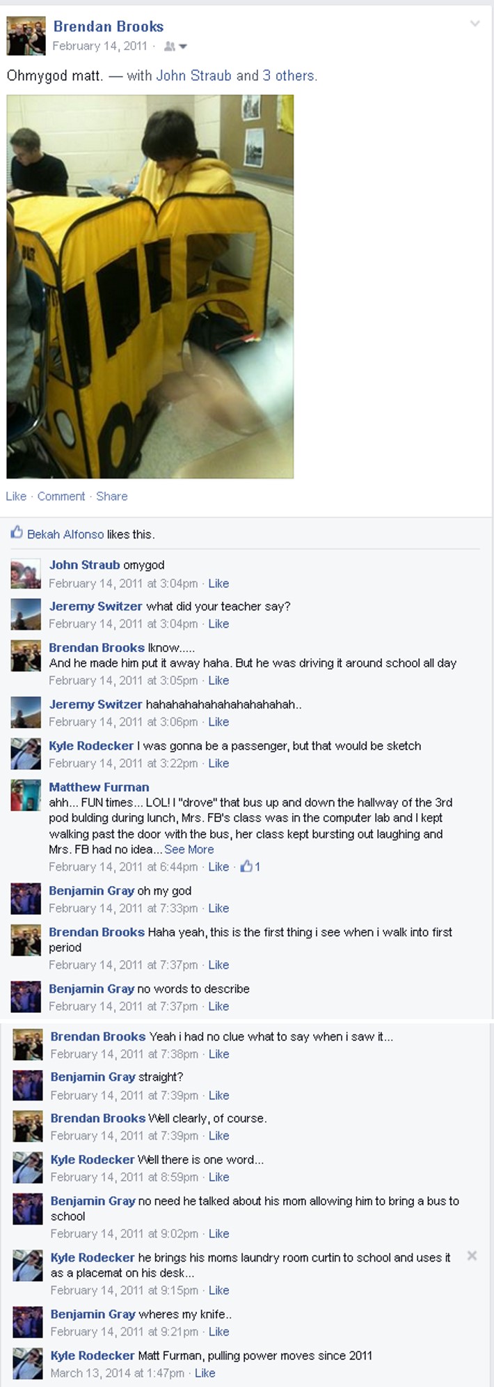494x1387 pixels.
Task: Open the yellow bus photo
Action: 150,286
